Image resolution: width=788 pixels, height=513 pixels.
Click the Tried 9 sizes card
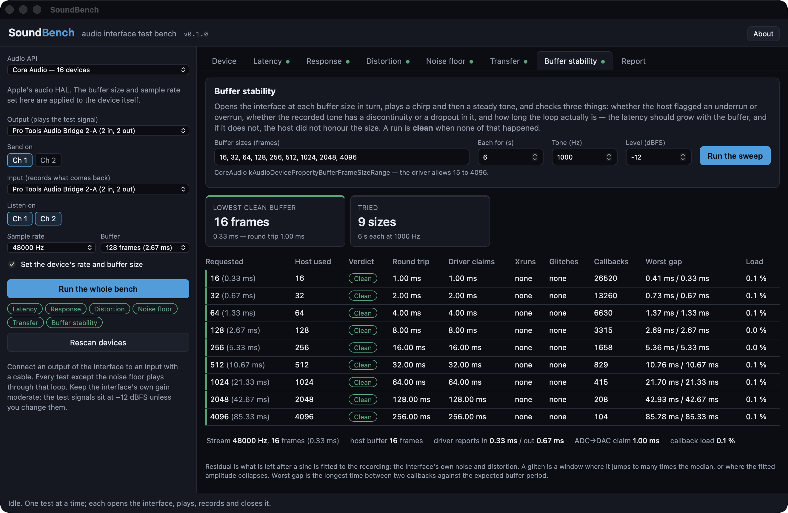420,221
